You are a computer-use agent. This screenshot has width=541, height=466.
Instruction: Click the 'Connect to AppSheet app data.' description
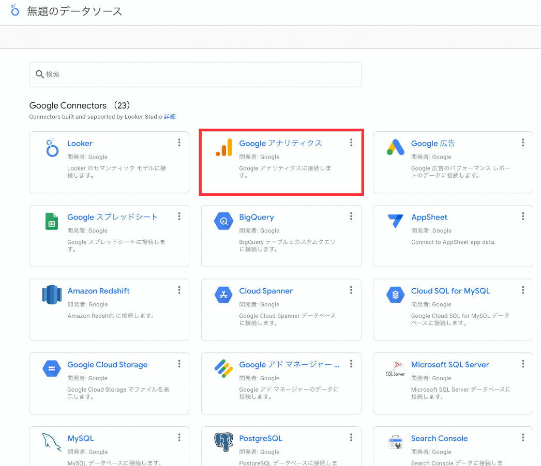pyautogui.click(x=454, y=242)
